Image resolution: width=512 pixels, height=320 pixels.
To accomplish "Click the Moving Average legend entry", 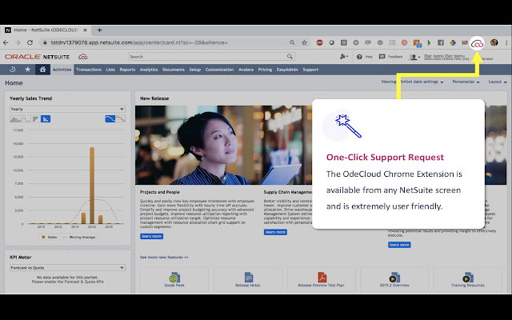I will coord(78,237).
